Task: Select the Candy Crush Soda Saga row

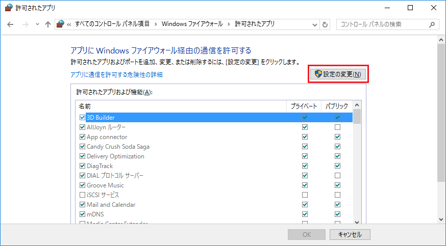Action: coord(214,146)
